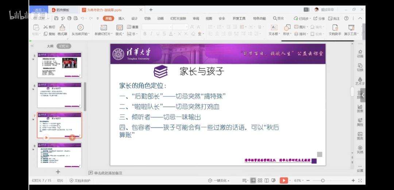
Task: Open Chart (图表) panel in right sidebar
Action: pyautogui.click(x=360, y=109)
